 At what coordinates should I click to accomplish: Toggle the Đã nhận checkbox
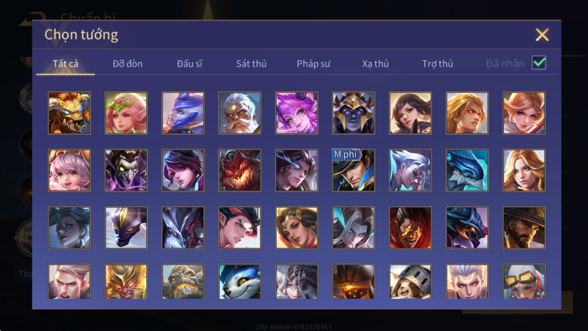coord(539,63)
